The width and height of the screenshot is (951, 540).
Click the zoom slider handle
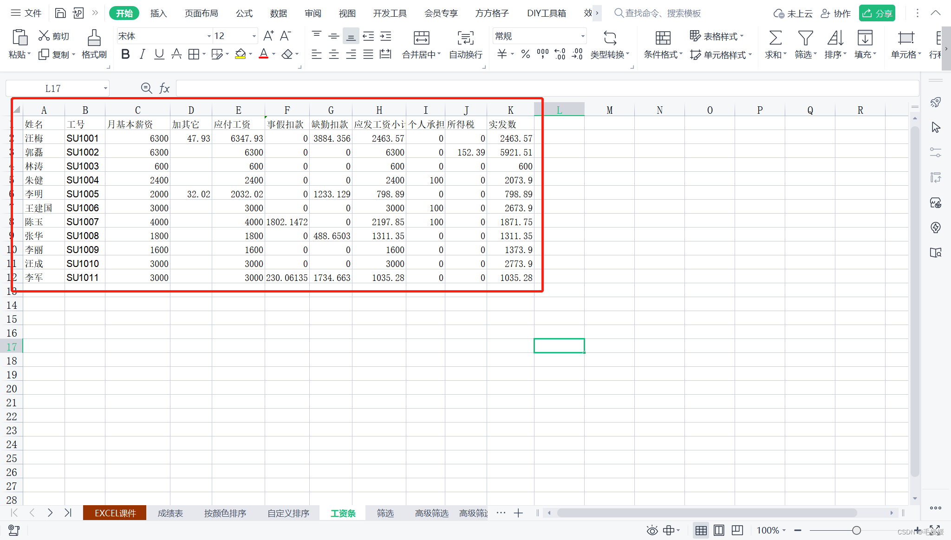pyautogui.click(x=856, y=530)
